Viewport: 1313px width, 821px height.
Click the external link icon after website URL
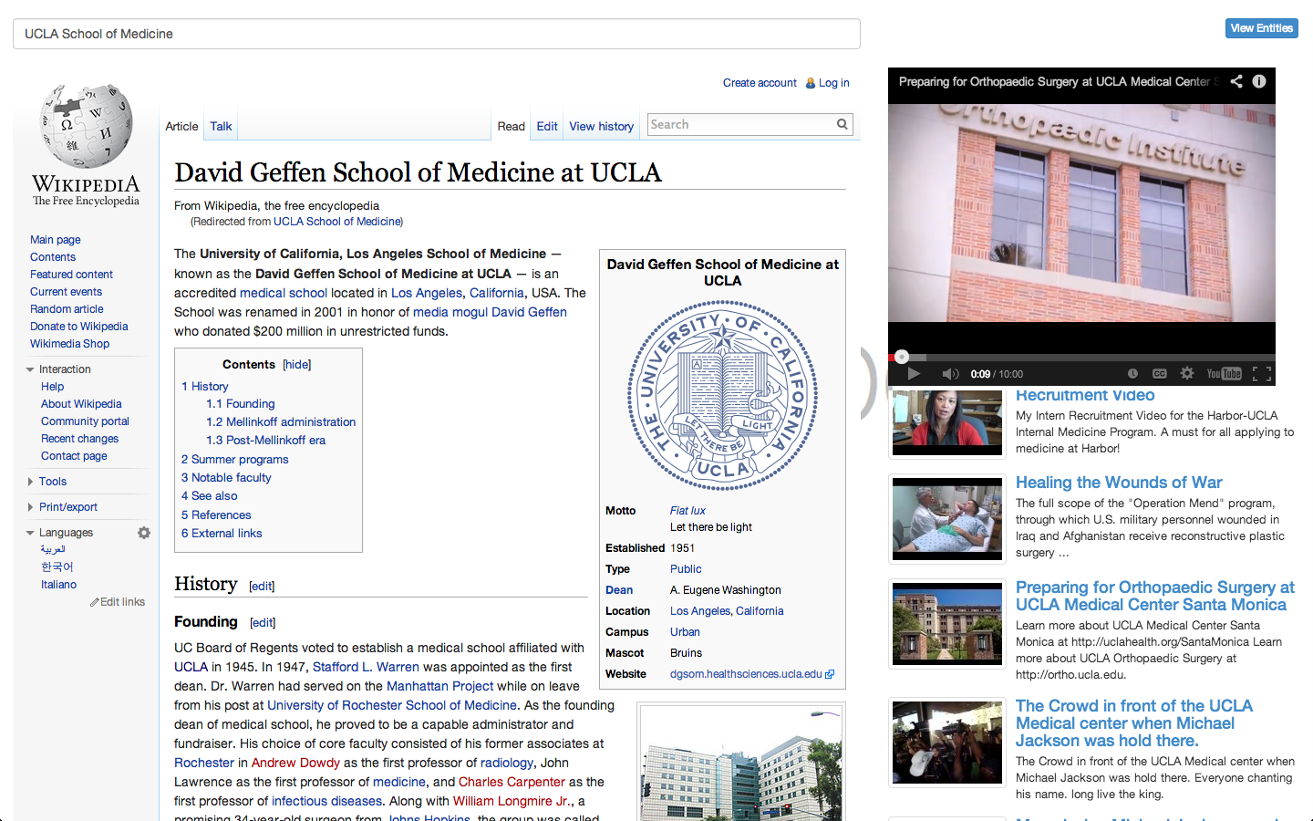coord(830,674)
